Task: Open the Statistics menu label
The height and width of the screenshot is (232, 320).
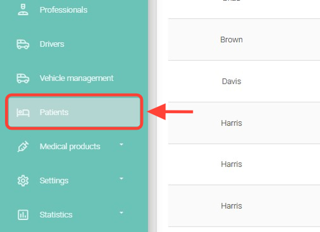Action: [x=56, y=214]
